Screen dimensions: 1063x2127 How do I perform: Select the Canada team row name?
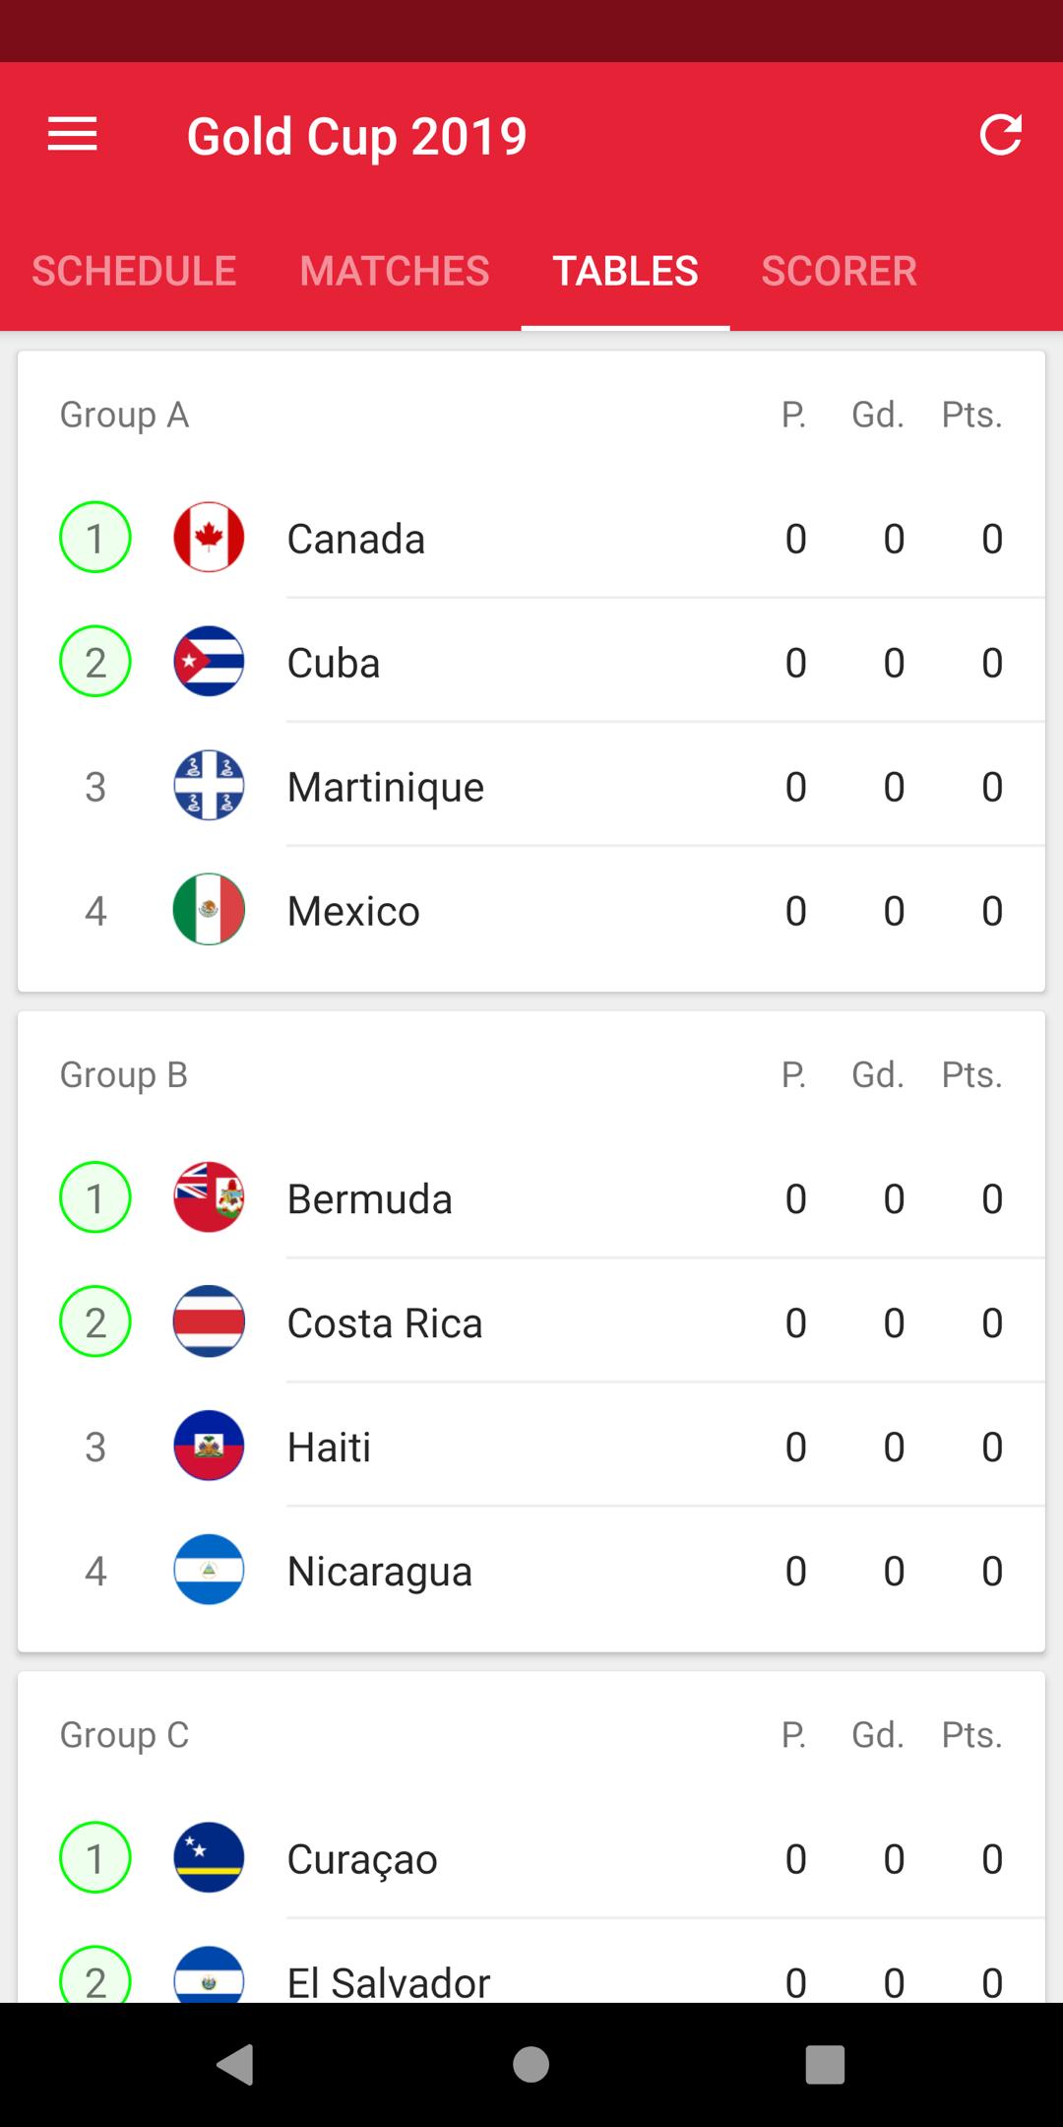click(x=356, y=539)
